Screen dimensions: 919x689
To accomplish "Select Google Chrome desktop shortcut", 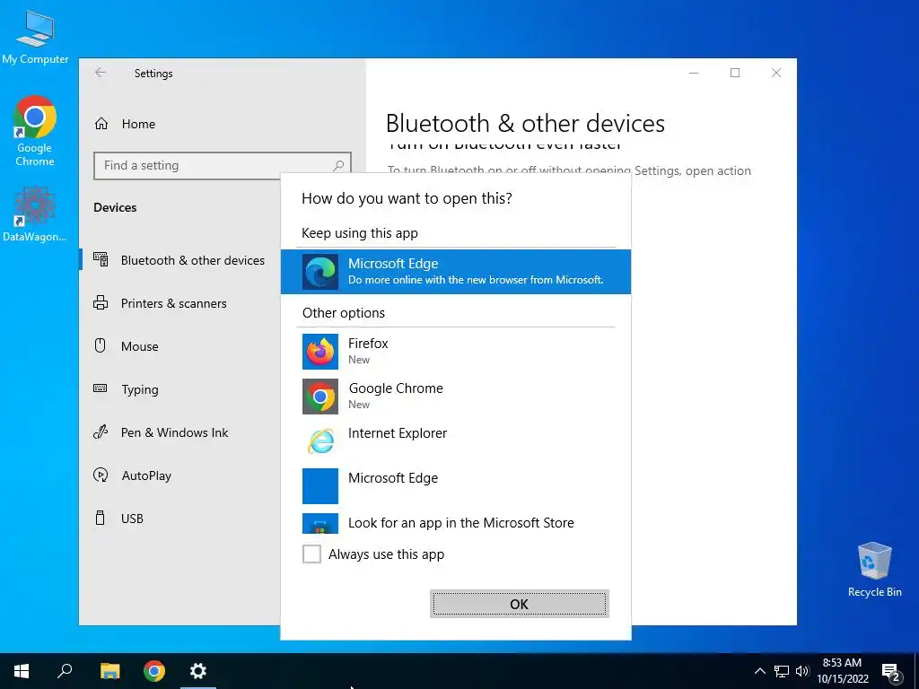I will pos(35,131).
